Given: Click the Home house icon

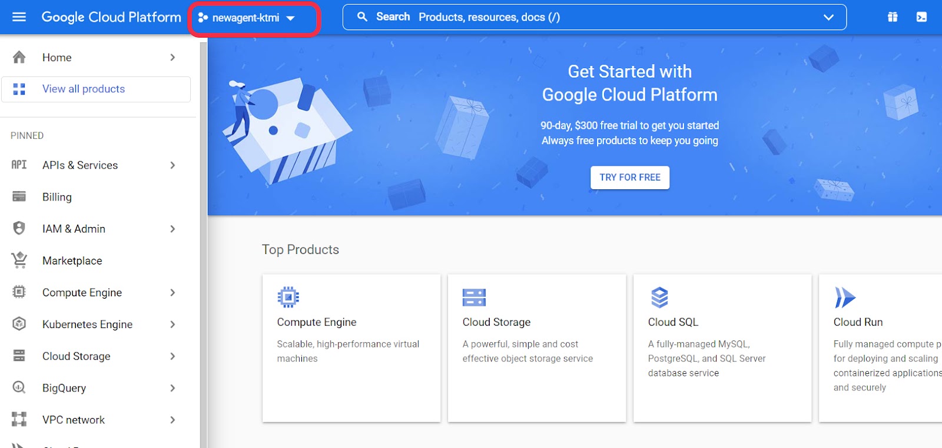Looking at the screenshot, I should tap(19, 57).
